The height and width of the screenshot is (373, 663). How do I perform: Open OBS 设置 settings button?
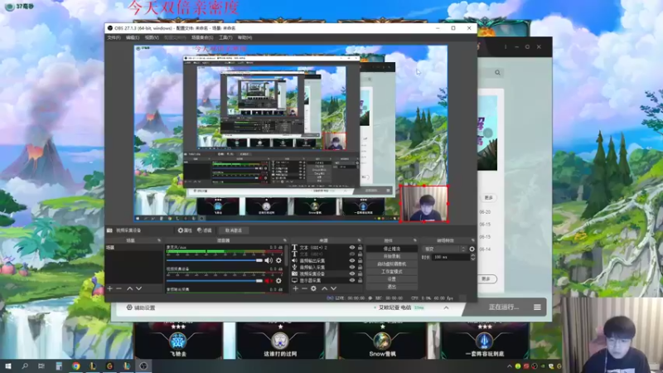391,279
